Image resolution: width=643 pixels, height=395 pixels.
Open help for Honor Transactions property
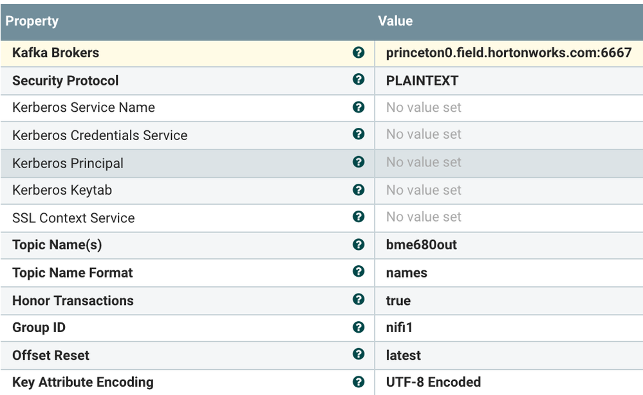pyautogui.click(x=359, y=300)
